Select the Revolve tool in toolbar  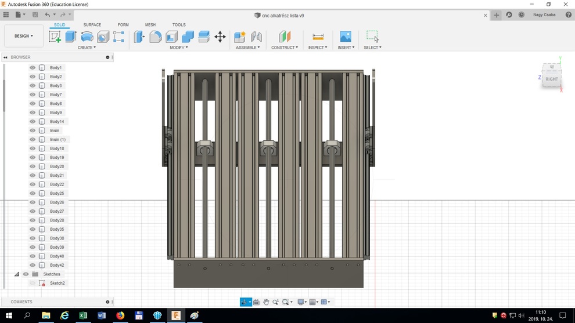coord(87,37)
